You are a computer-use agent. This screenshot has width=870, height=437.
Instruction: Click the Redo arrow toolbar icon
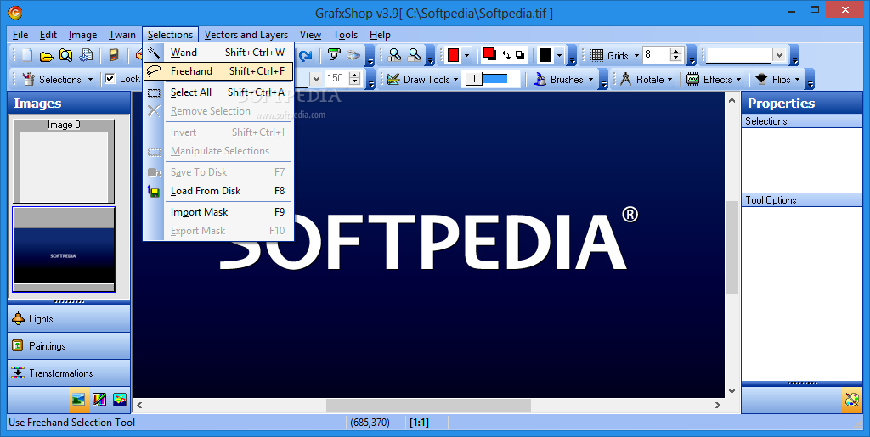coord(306,55)
